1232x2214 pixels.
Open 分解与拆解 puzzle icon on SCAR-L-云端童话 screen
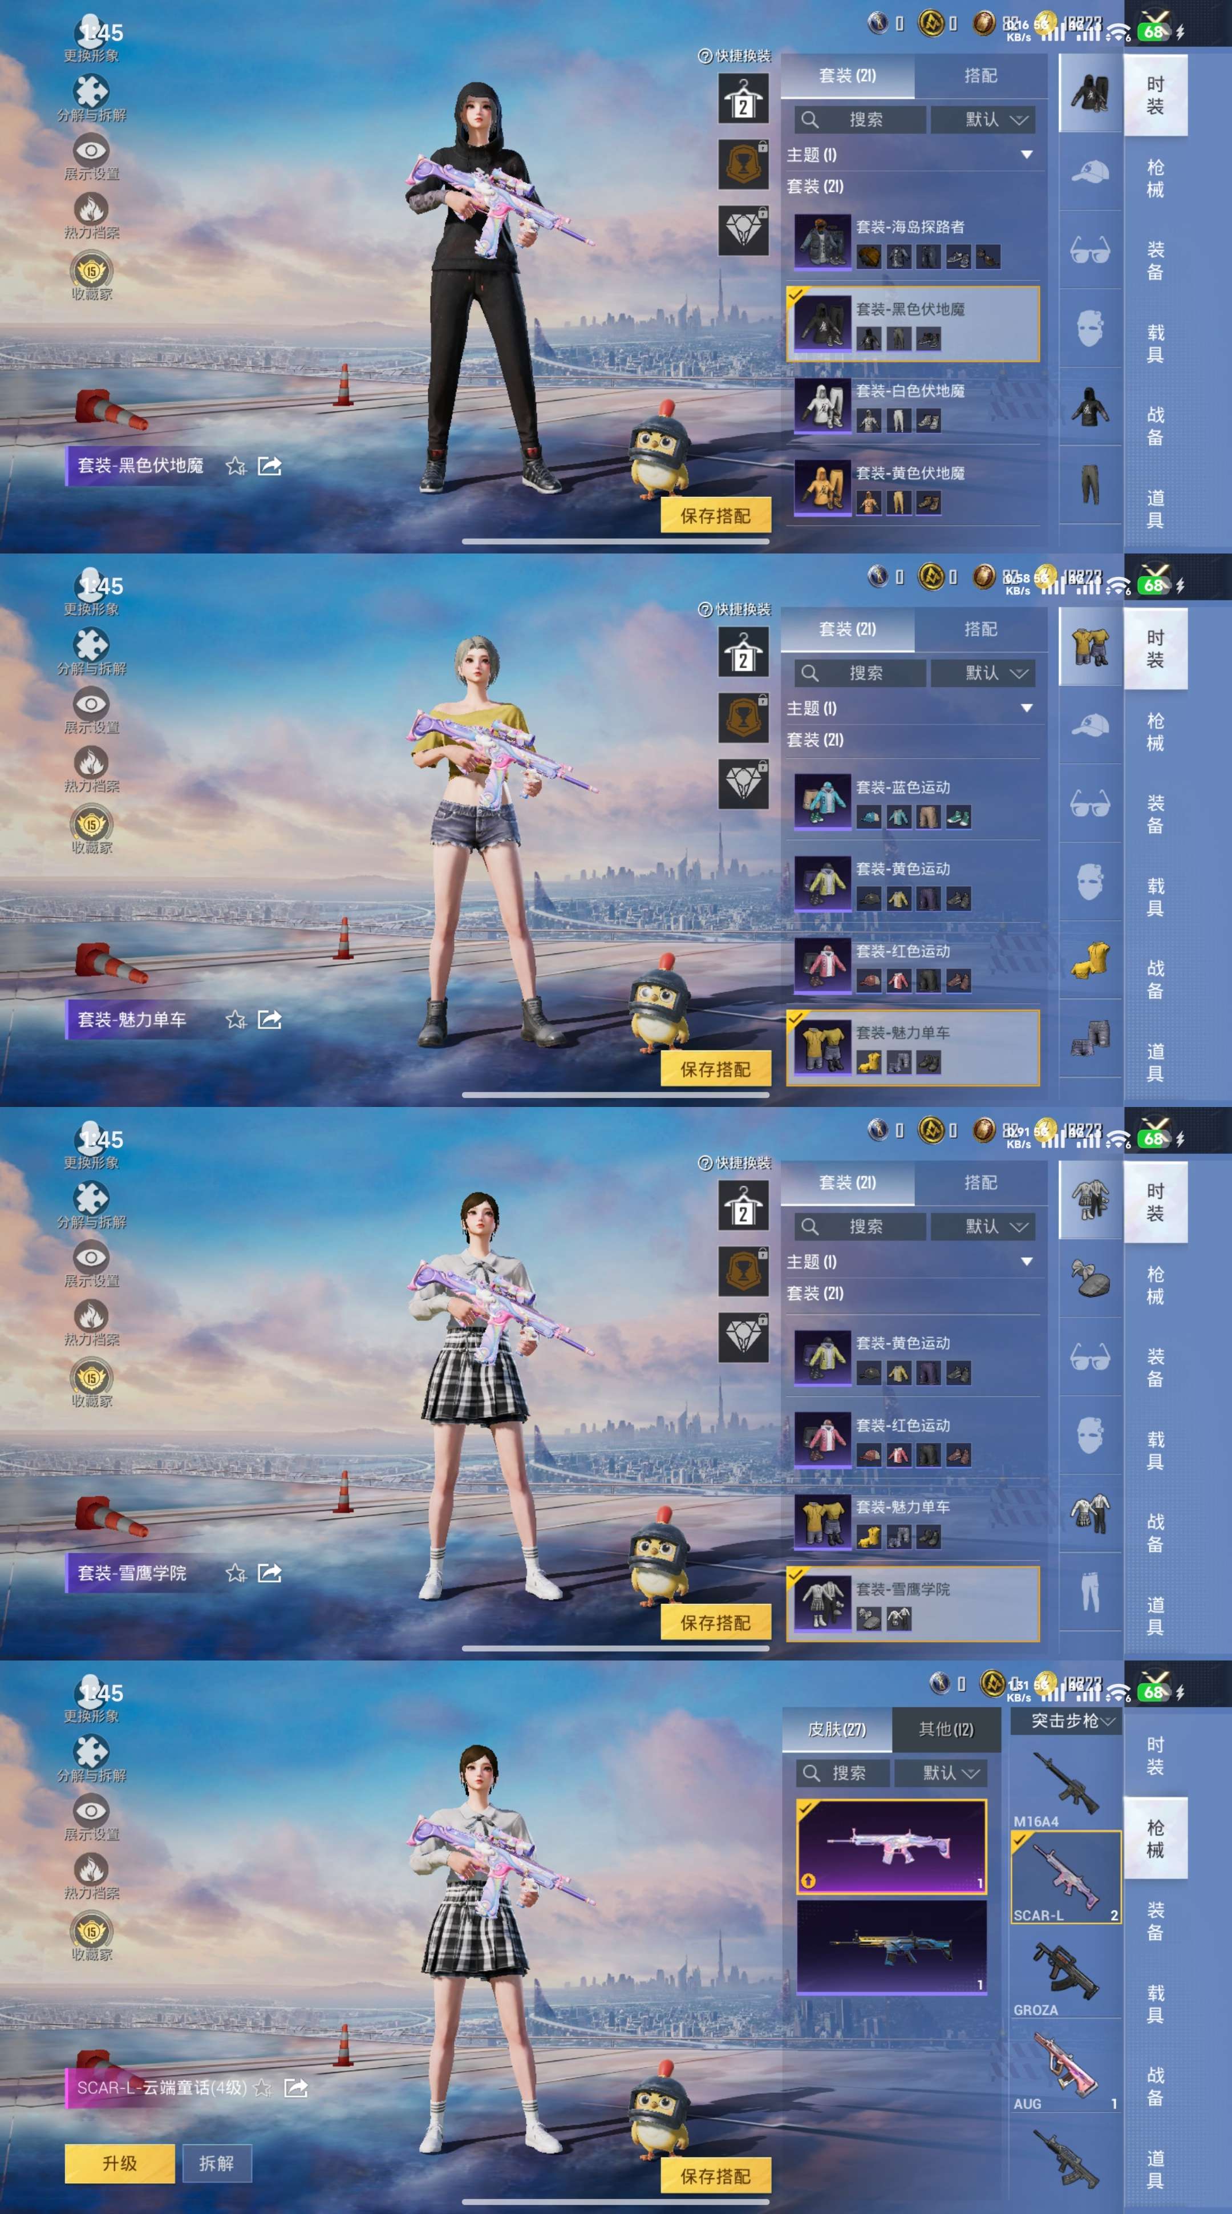click(91, 1759)
